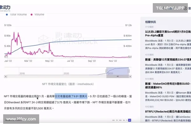Click the BlockBeats logo in the header

pyautogui.click(x=5, y=8)
